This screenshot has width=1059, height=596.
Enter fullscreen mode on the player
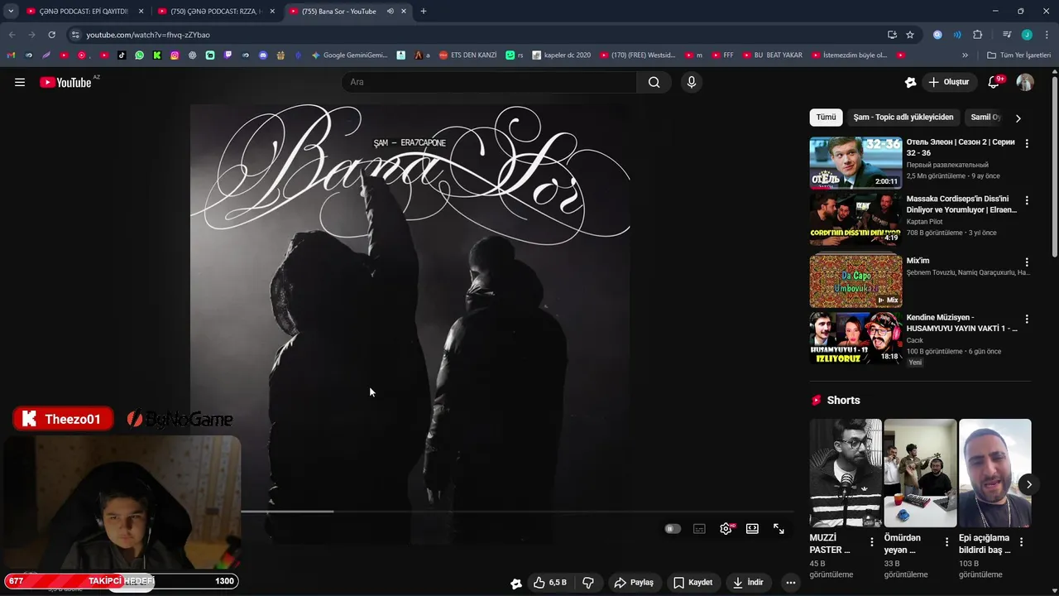click(779, 528)
